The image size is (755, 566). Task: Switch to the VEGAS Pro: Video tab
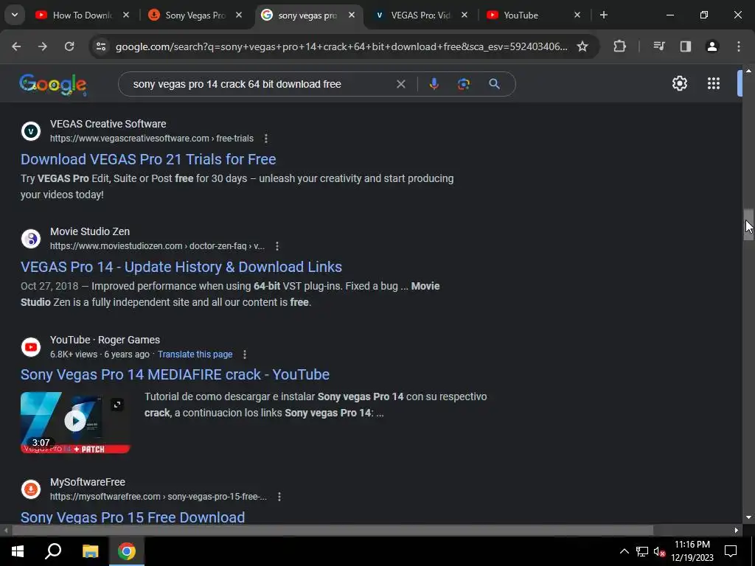pos(420,15)
